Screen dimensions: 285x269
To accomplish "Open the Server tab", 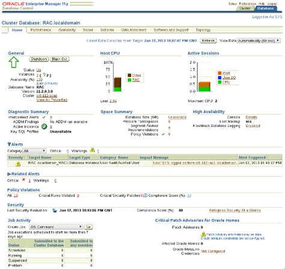I will coord(88,29).
